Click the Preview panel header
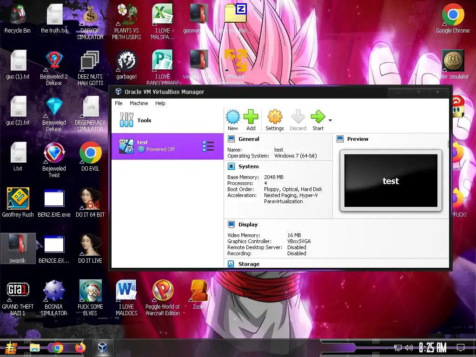 357,139
